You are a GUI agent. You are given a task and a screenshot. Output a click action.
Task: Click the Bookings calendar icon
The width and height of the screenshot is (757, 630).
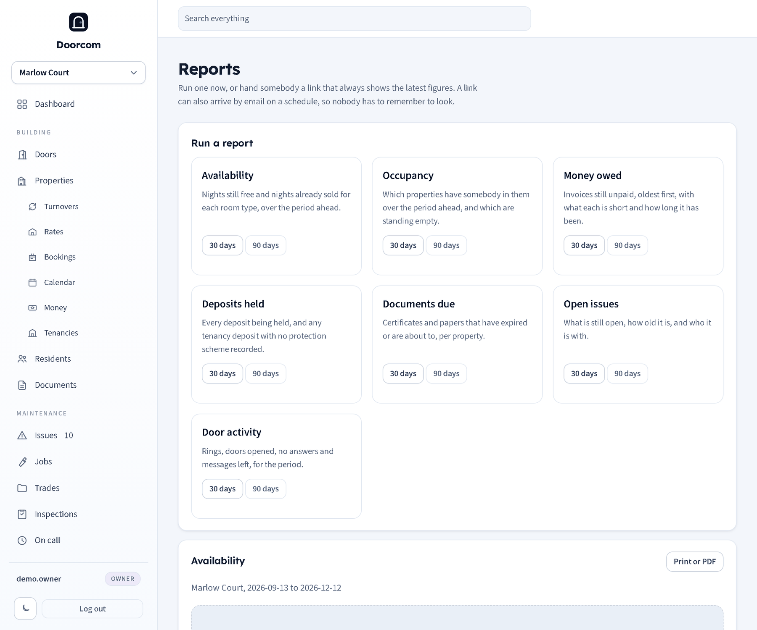(32, 257)
